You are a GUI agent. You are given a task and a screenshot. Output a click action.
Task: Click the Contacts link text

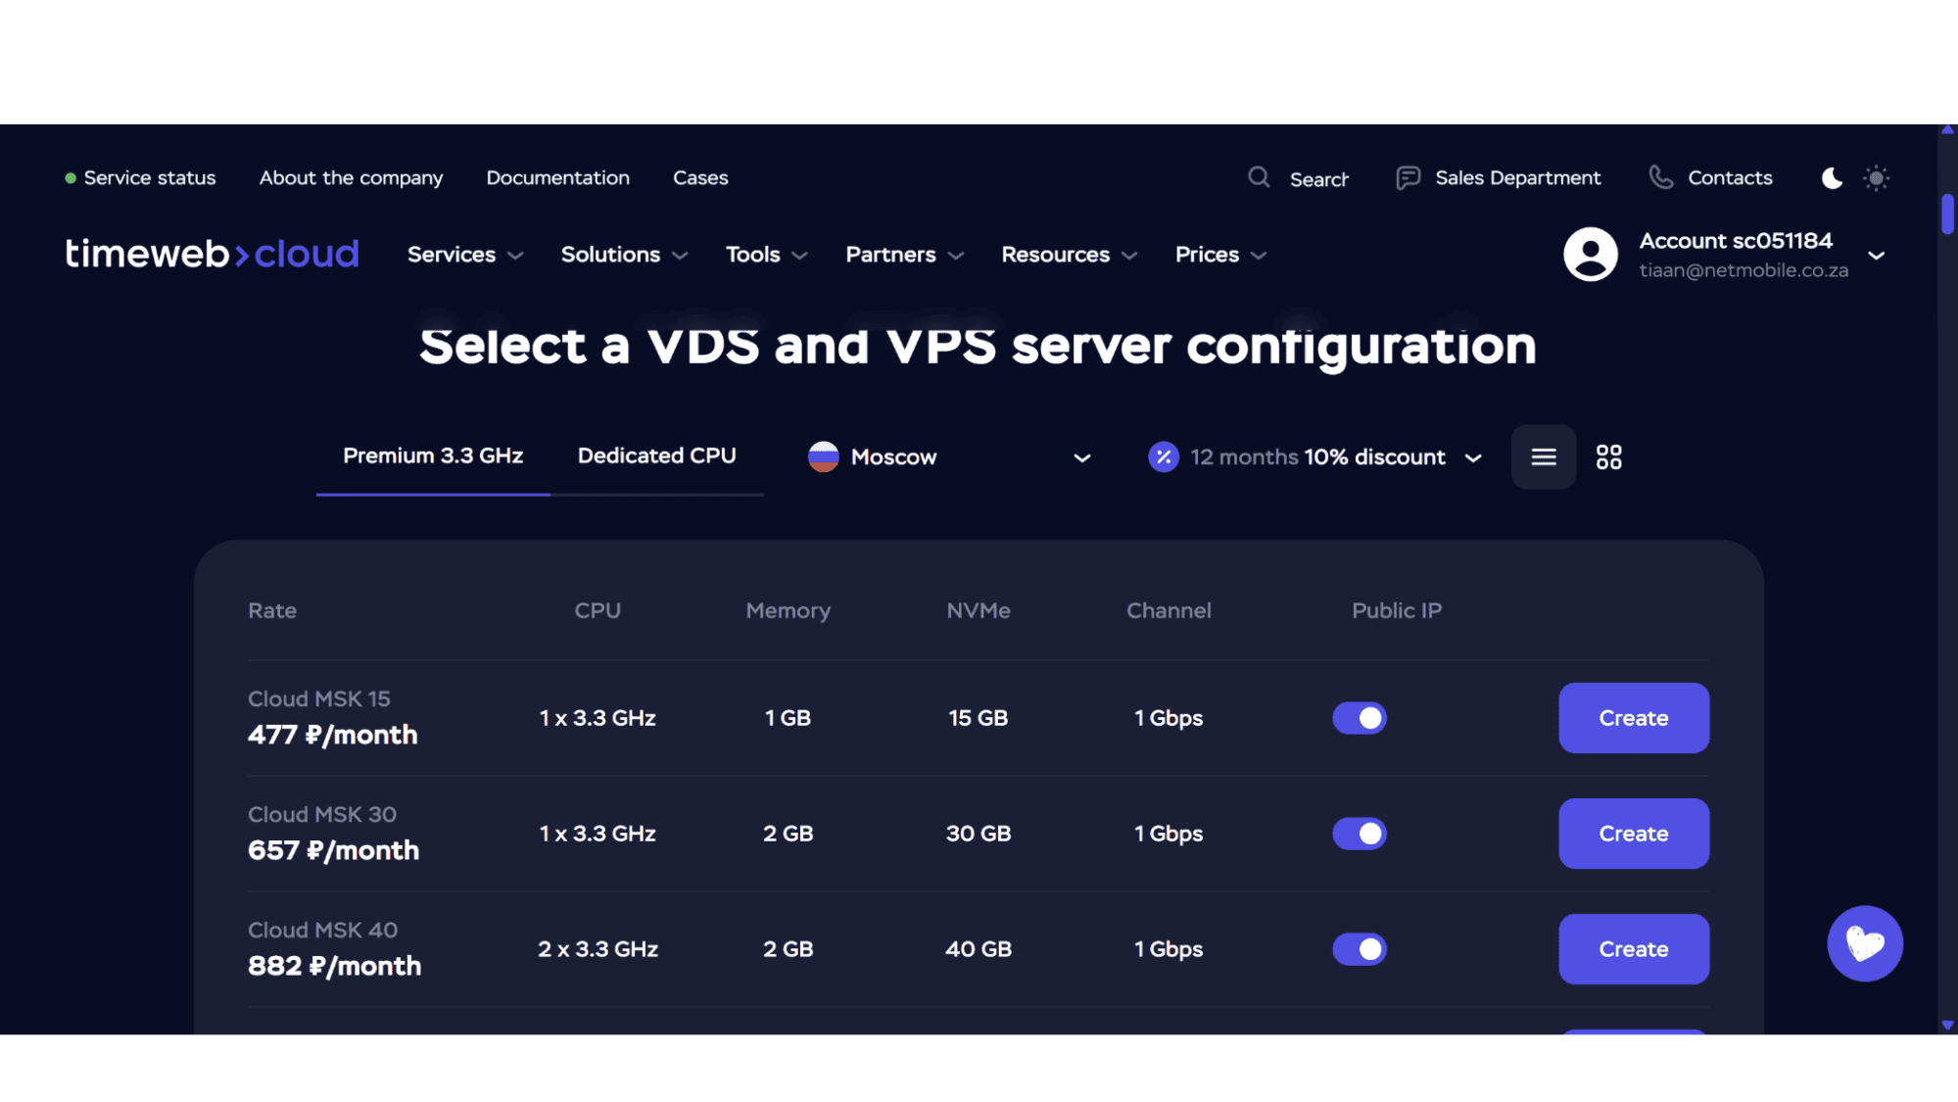[x=1730, y=178]
